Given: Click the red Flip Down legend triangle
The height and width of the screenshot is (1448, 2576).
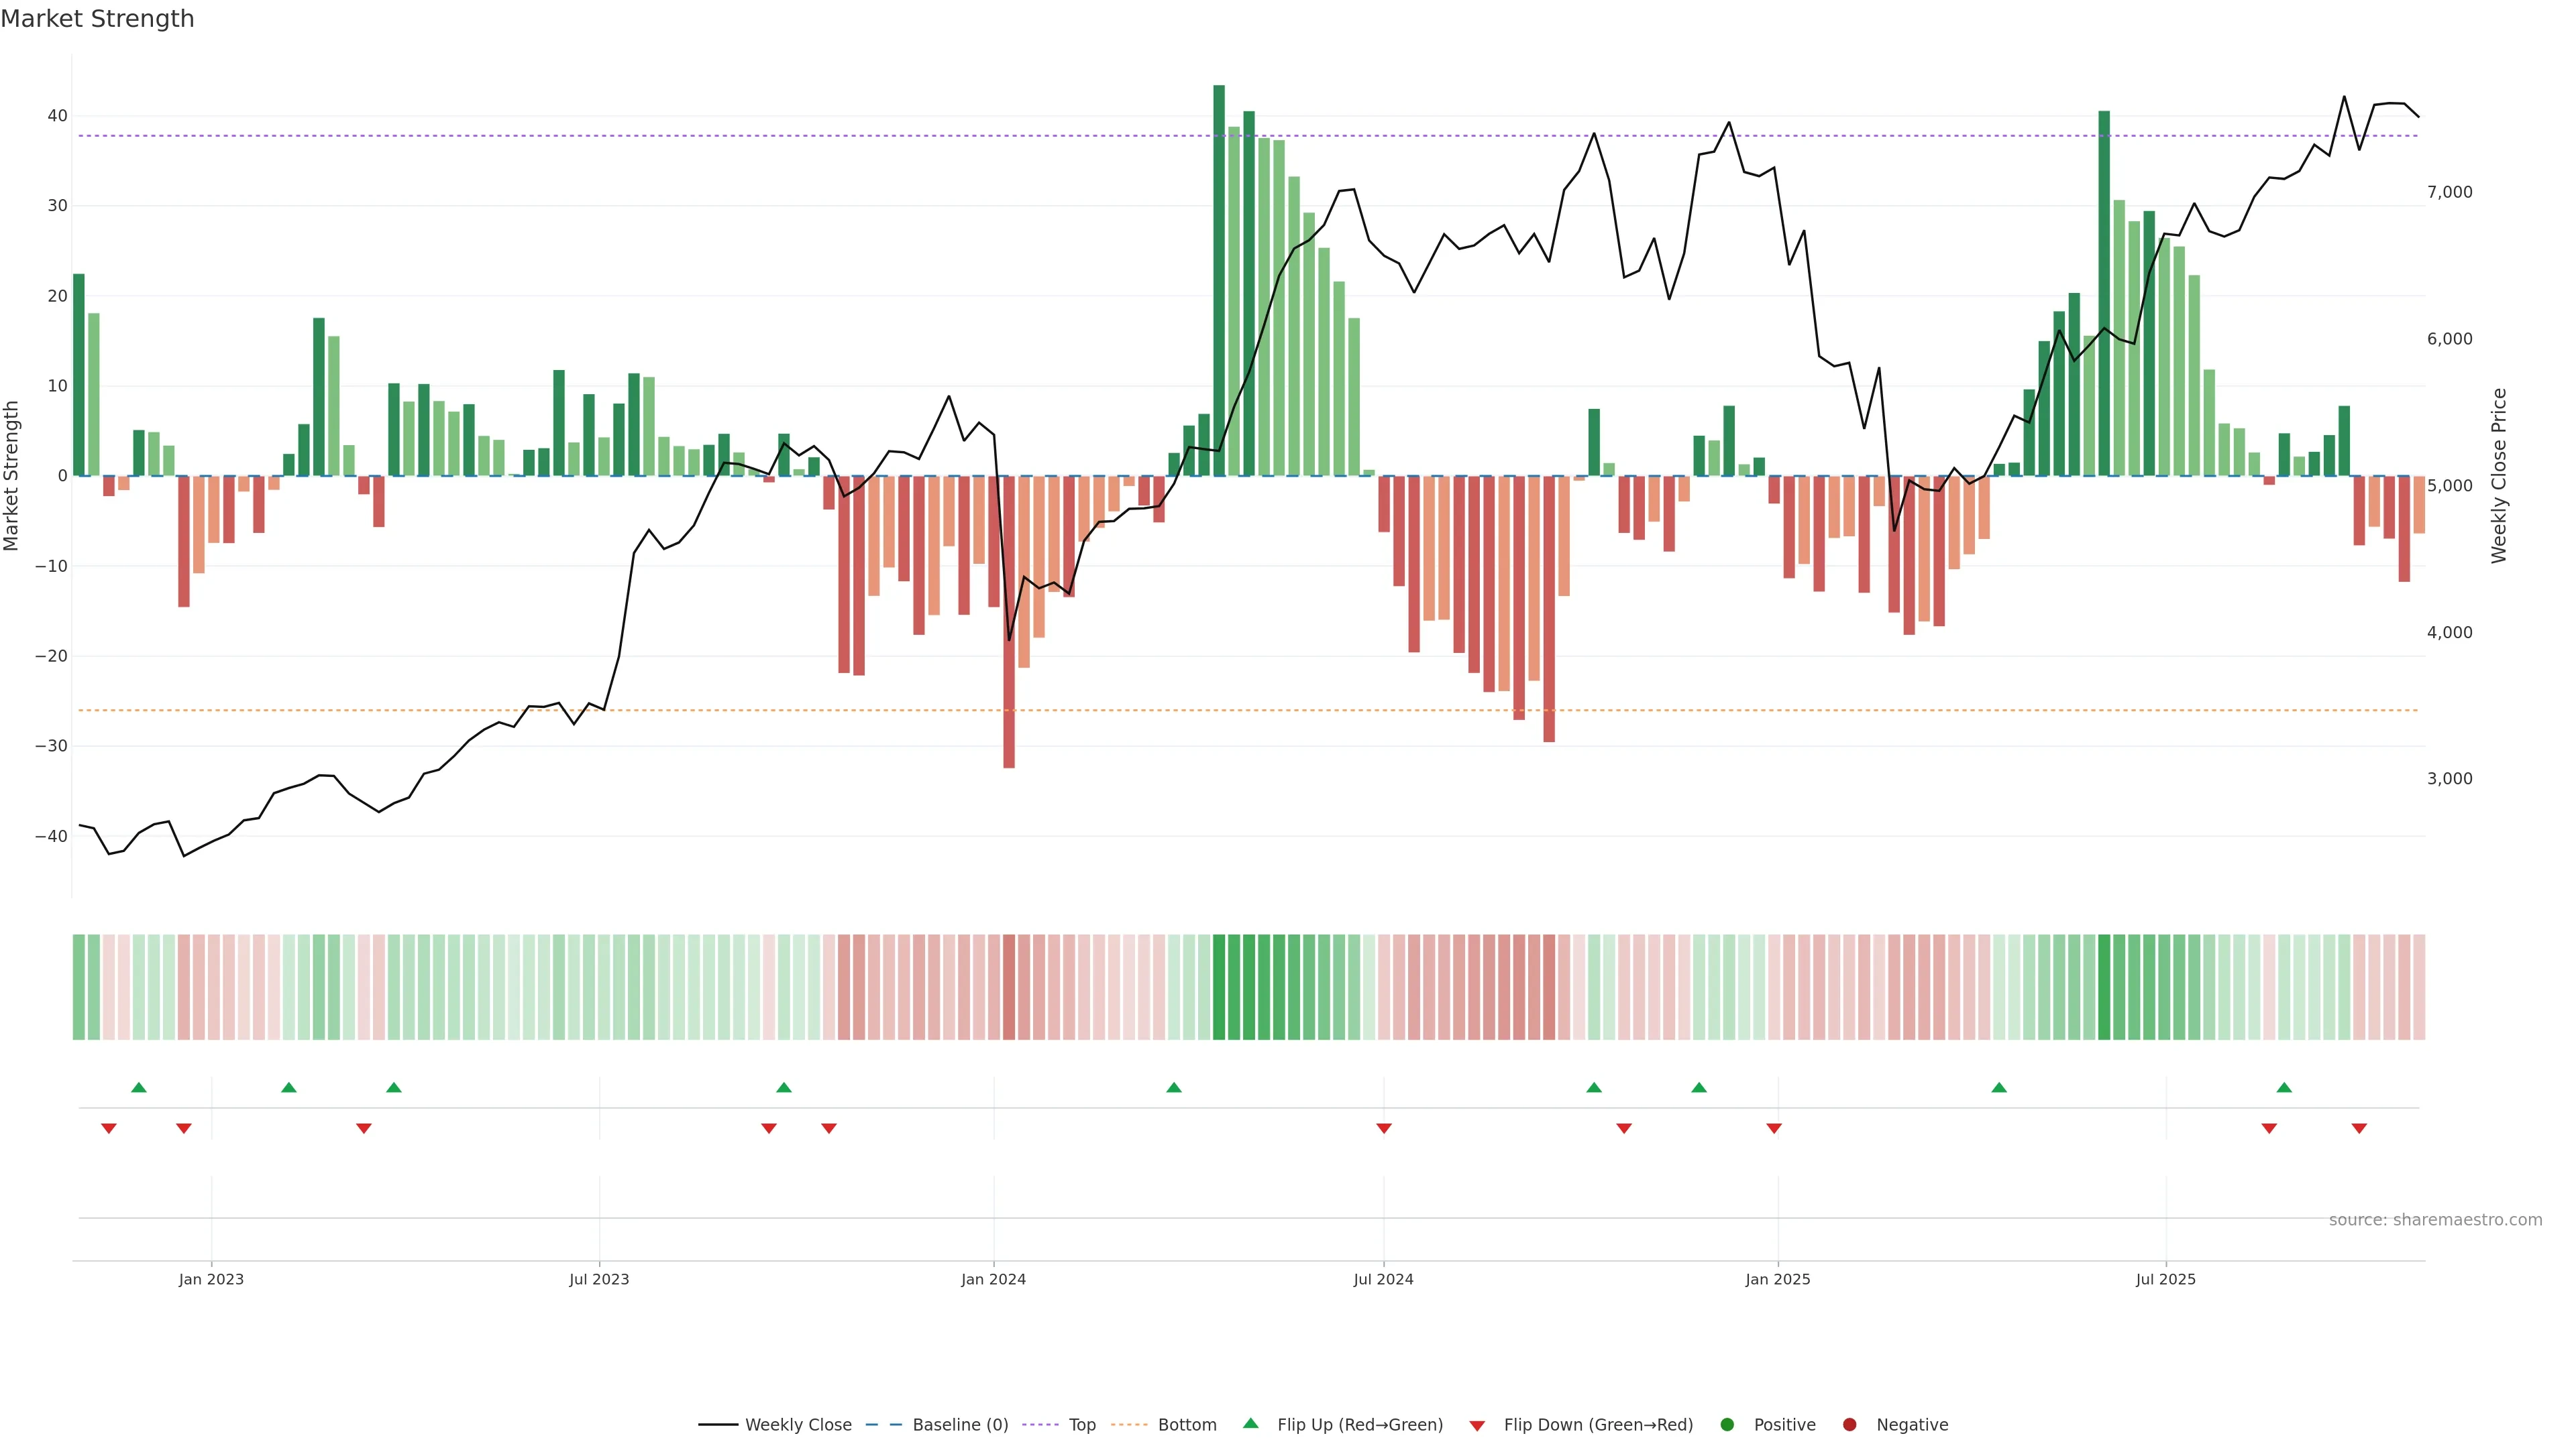Looking at the screenshot, I should [1477, 1426].
